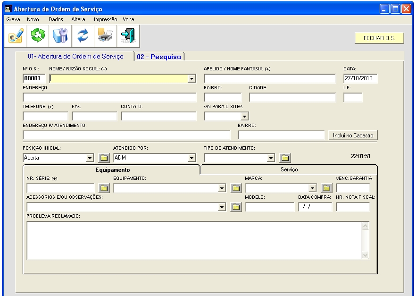Click the exit door Volta toolbar icon
This screenshot has width=416, height=296.
coord(127,36)
